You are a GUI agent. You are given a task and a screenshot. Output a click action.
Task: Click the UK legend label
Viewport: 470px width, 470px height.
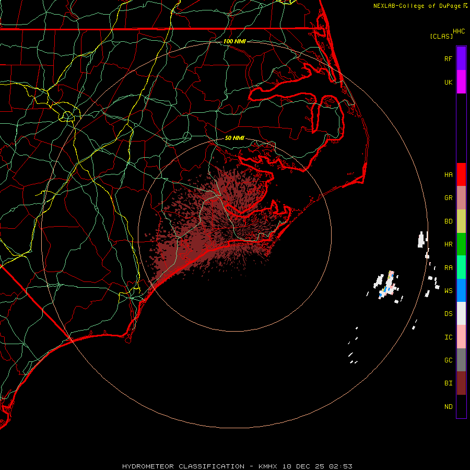448,82
